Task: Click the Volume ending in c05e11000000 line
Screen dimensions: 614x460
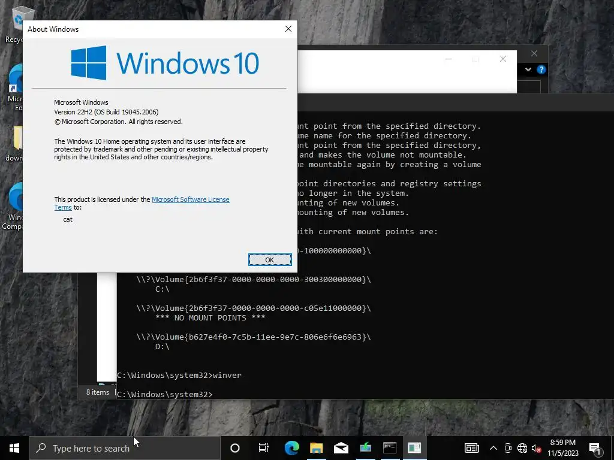Action: point(254,308)
